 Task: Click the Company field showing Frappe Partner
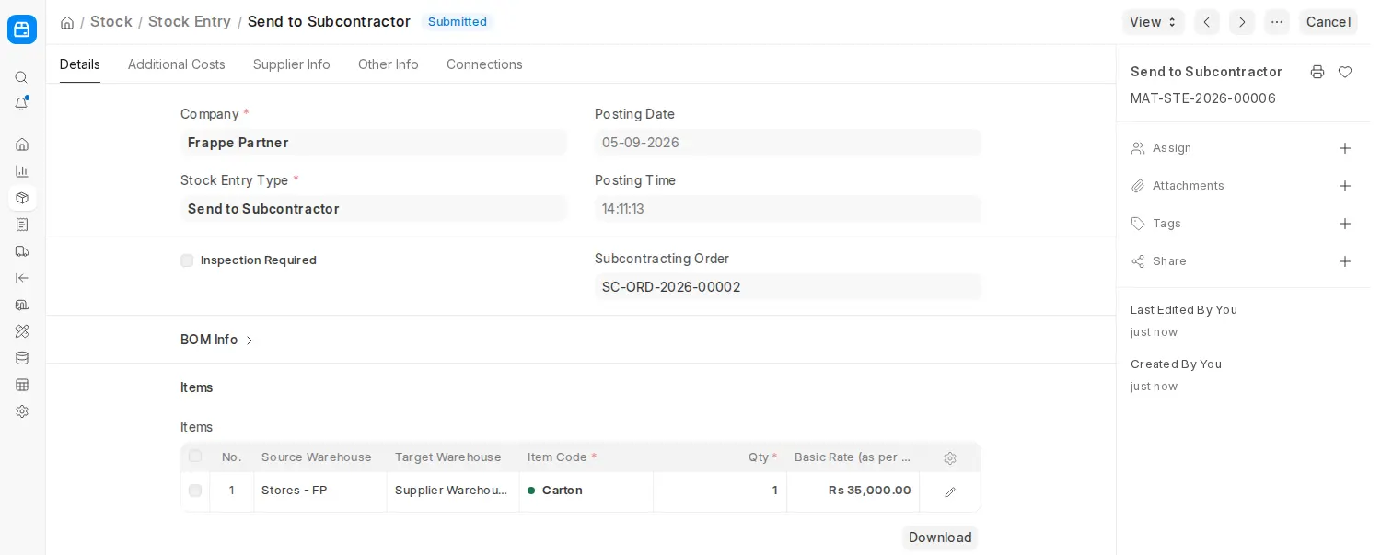click(x=374, y=143)
